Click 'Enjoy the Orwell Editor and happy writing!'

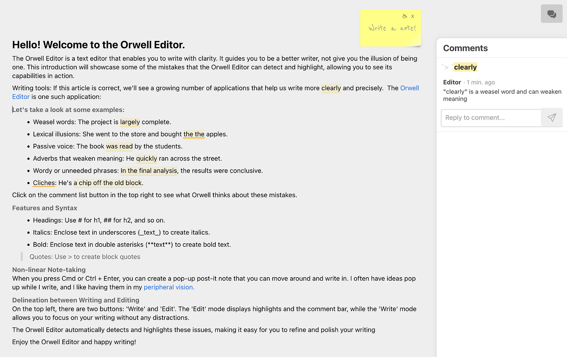(x=74, y=342)
